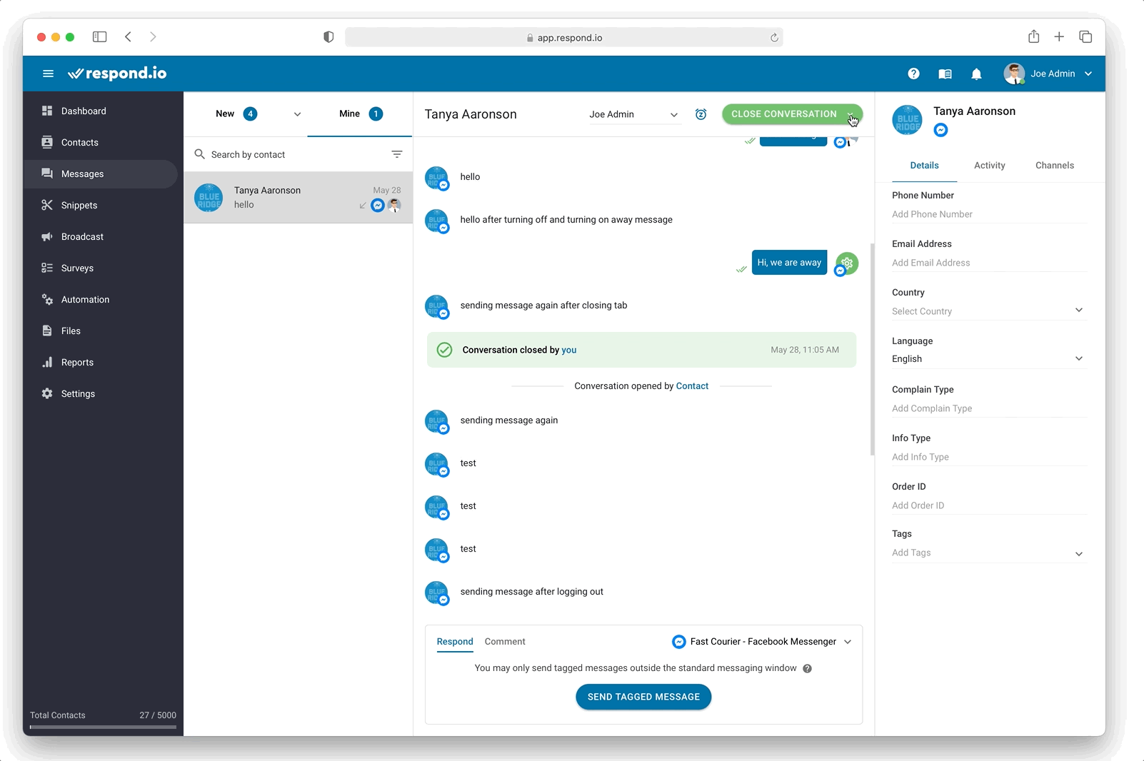Open notifications bell
Screen dimensions: 1144x761
[976, 74]
